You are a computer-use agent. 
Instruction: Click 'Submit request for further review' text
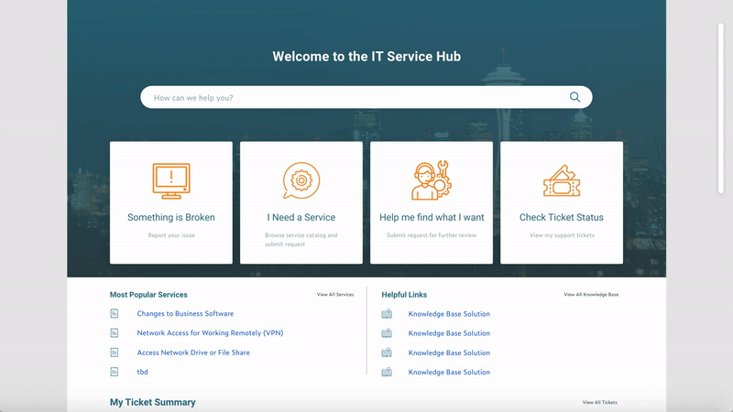click(x=432, y=235)
